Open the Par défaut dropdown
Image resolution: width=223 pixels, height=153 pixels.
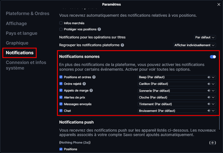pyautogui.click(x=205, y=37)
